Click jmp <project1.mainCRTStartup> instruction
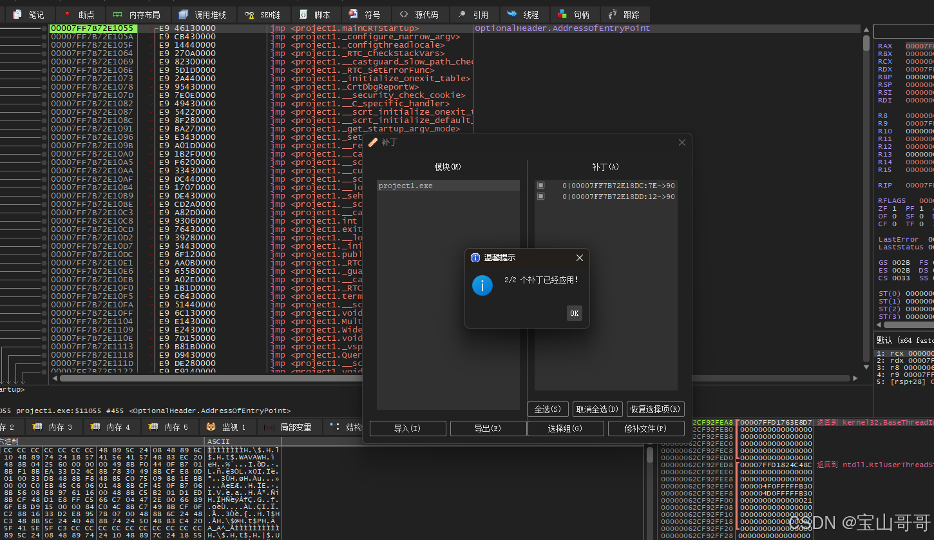This screenshot has width=934, height=540. pos(345,28)
